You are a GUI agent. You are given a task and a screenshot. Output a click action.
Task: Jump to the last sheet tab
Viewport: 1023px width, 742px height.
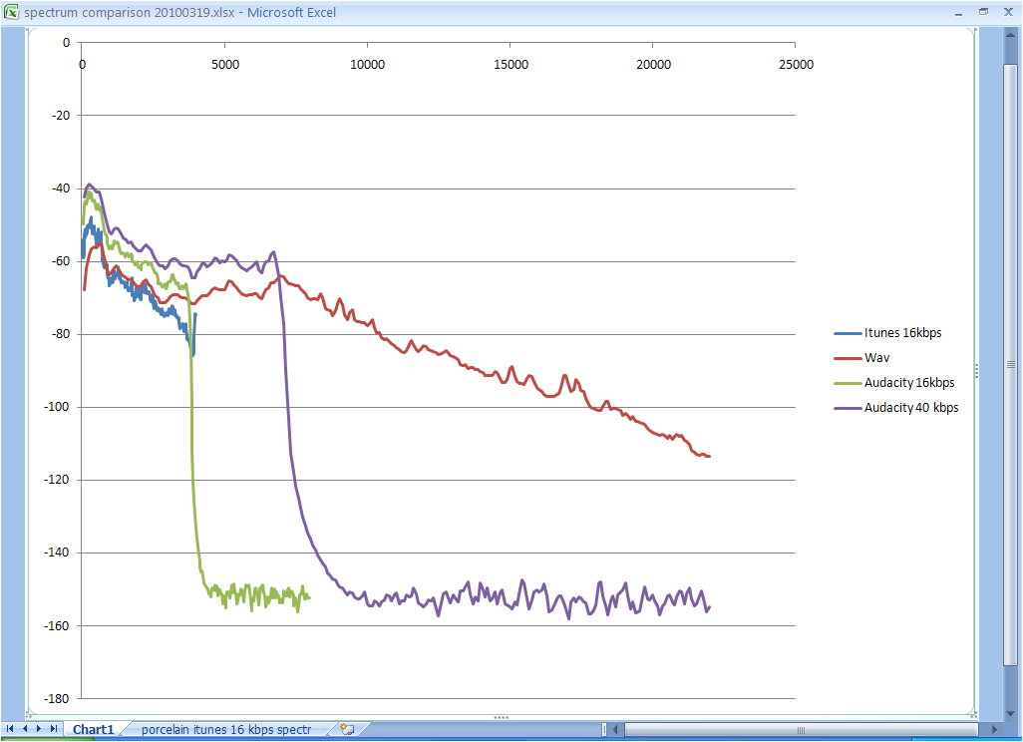(54, 729)
